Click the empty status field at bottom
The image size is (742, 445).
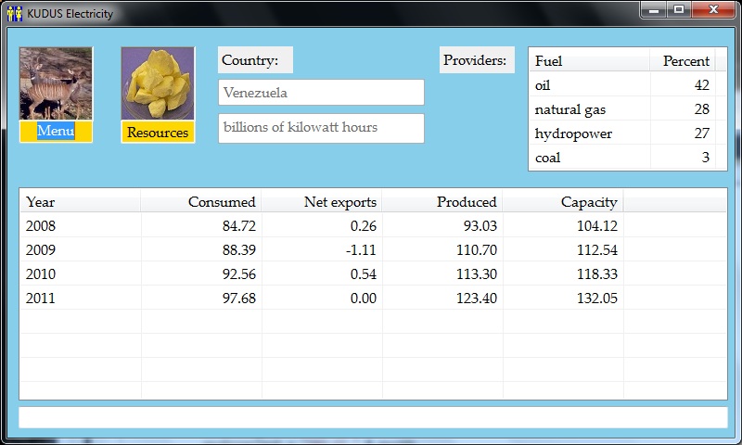point(373,417)
